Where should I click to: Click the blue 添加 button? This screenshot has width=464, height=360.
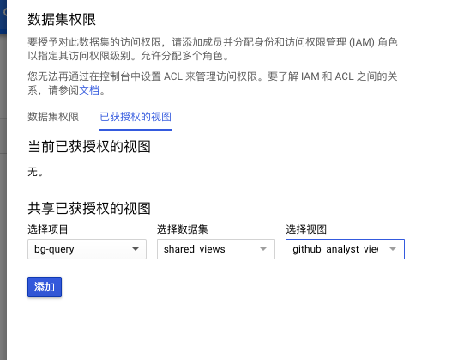[45, 287]
